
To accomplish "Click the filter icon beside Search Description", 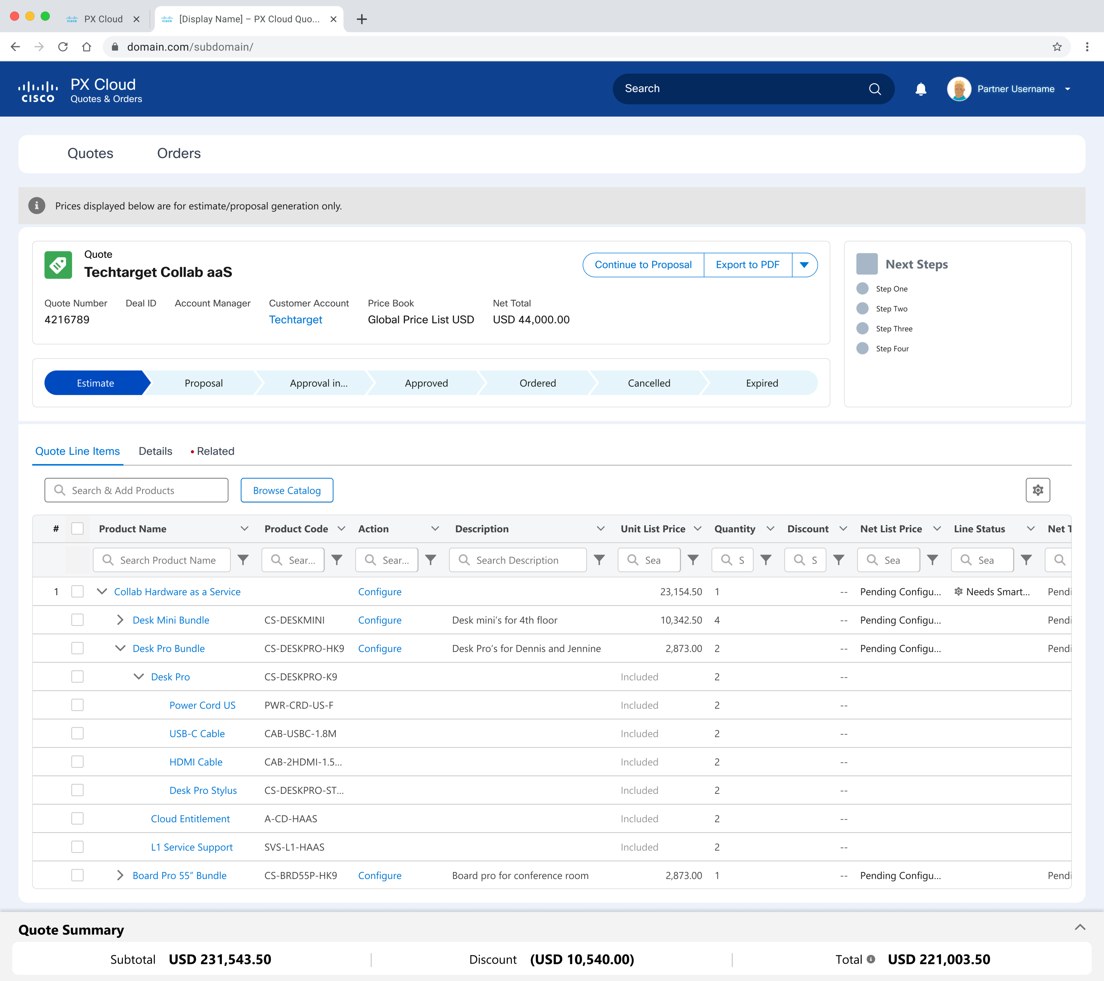I will 599,560.
